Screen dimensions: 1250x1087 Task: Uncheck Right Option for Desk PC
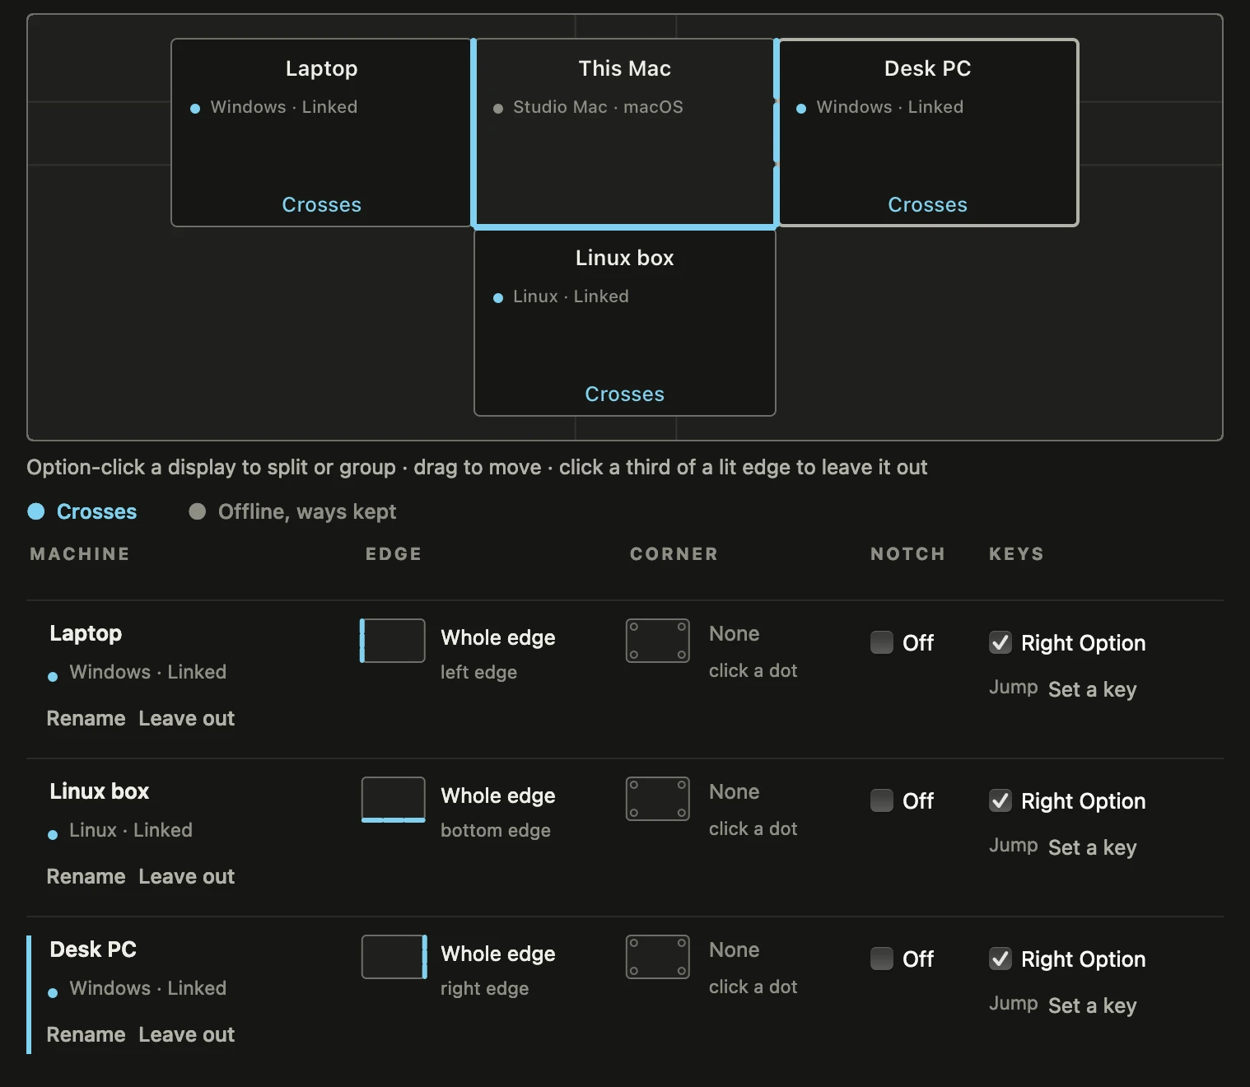click(x=1000, y=959)
